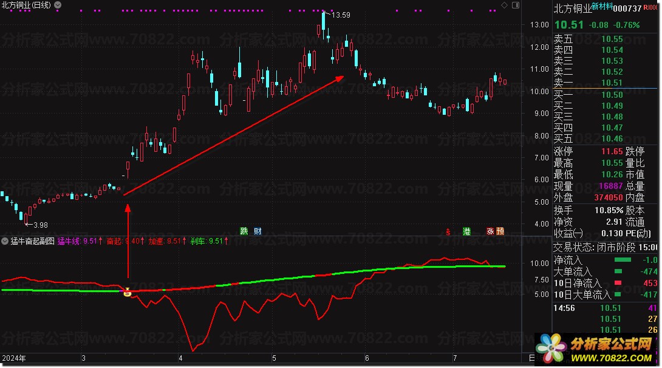Click the month 7 marker on the time axis
Screen dimensions: 662x368
point(455,358)
